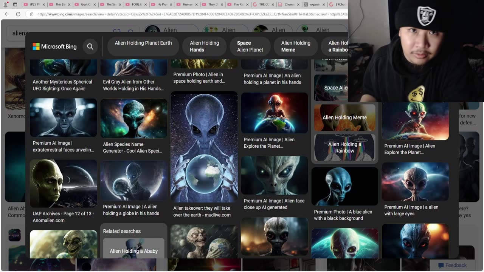This screenshot has height=272, width=484.
Task: Click the browser back arrow
Action: 7,14
